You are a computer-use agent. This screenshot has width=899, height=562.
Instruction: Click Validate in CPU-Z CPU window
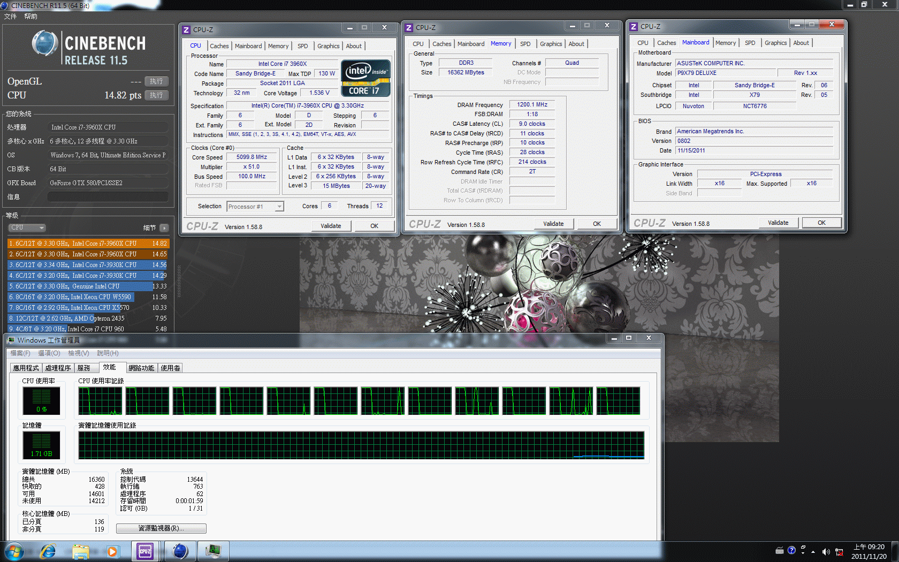(x=331, y=226)
